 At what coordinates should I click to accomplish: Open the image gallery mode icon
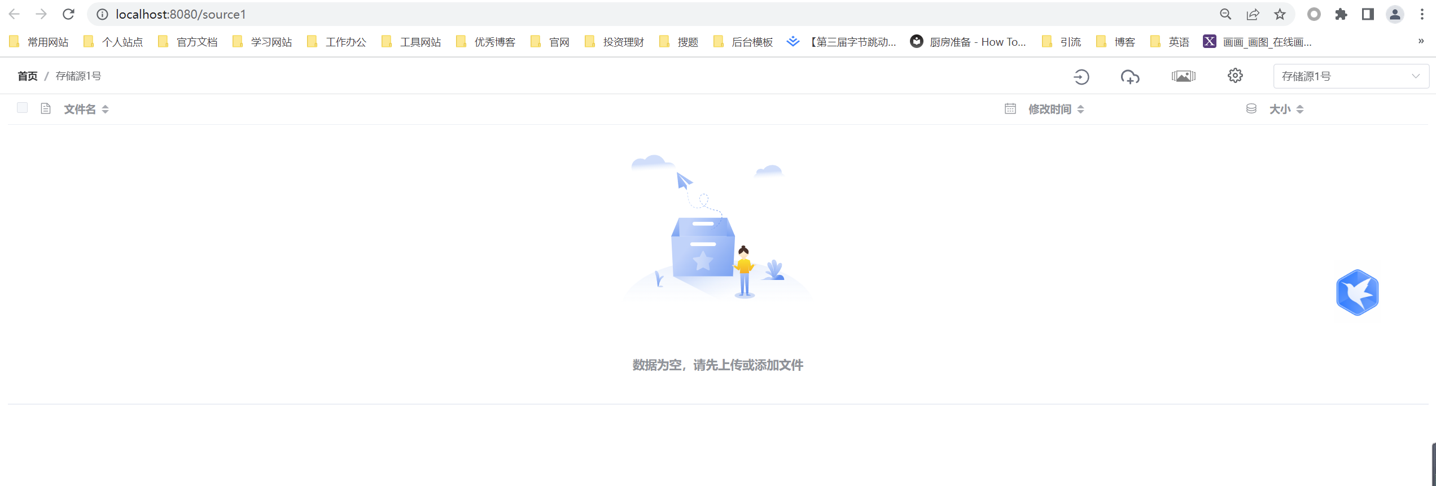1183,76
